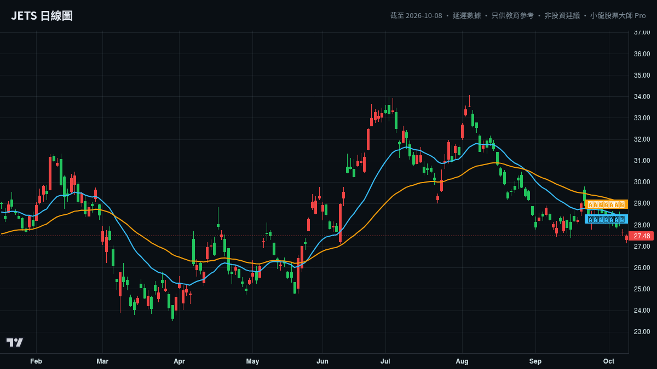This screenshot has height=369, width=657.
Task: Click the 只供教育參考 disclaimer text
Action: coord(512,15)
